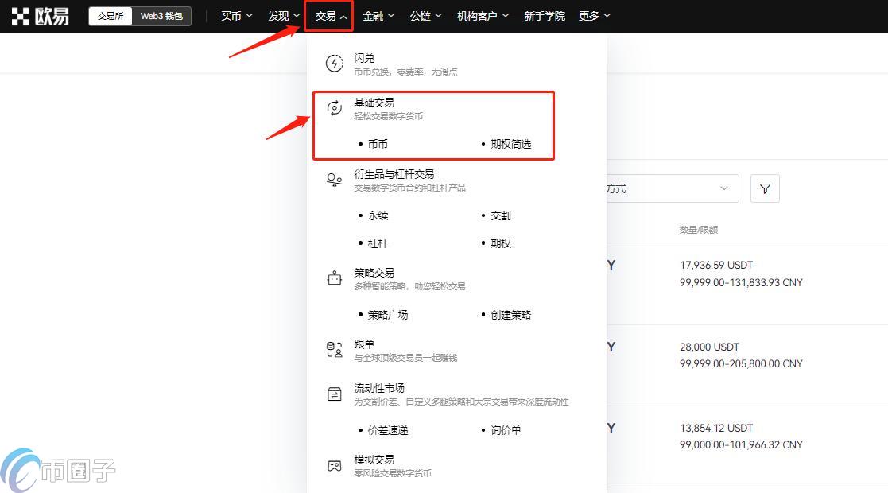The width and height of the screenshot is (888, 493).
Task: Select the 闪兑 lightning icon
Action: point(334,62)
